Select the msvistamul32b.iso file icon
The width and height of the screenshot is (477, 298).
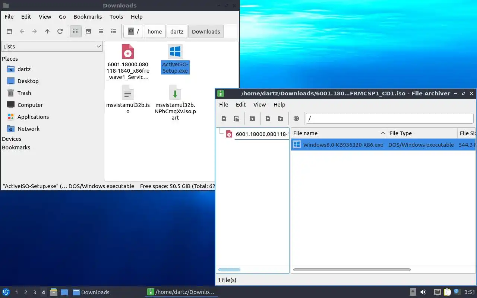click(x=128, y=99)
